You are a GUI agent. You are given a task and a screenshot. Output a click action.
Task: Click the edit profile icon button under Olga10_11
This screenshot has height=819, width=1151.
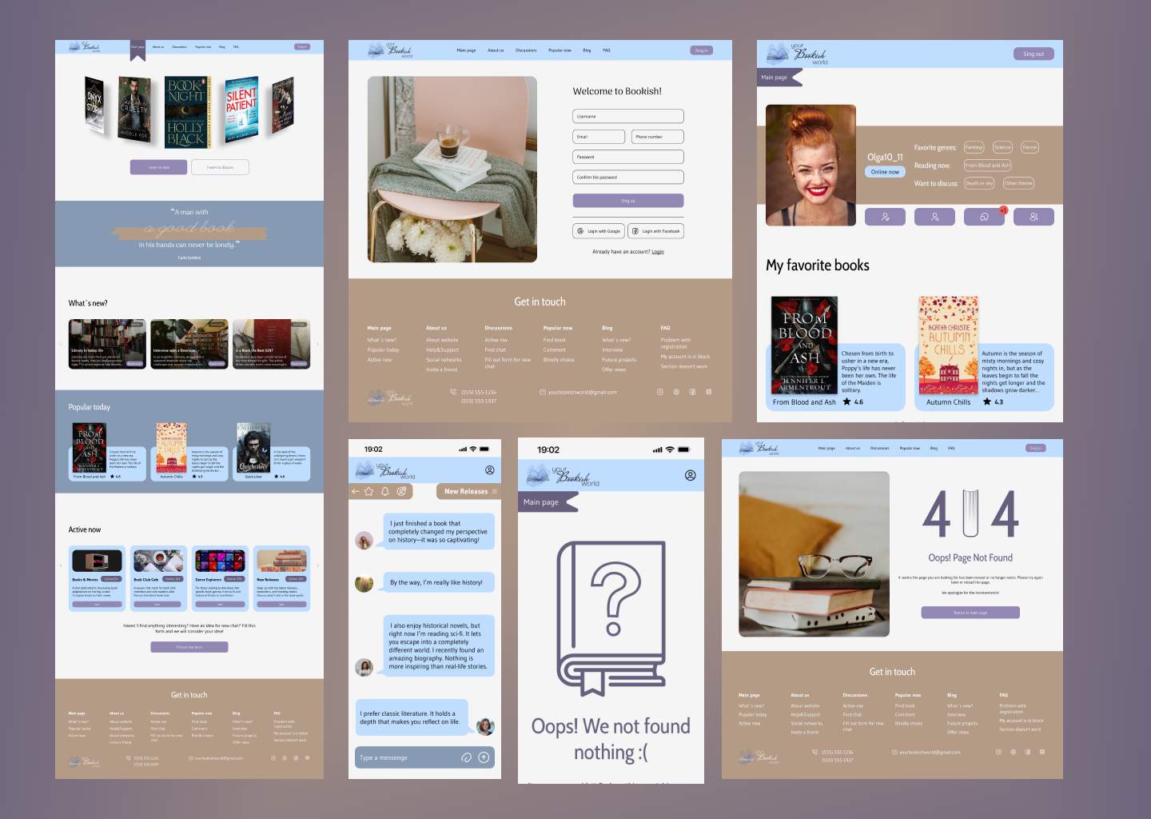point(886,217)
